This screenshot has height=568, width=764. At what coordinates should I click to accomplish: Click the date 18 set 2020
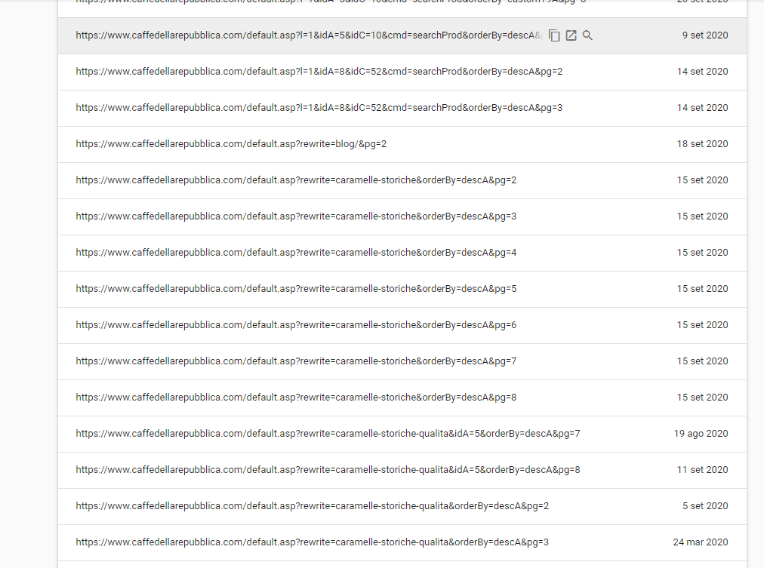coord(702,144)
